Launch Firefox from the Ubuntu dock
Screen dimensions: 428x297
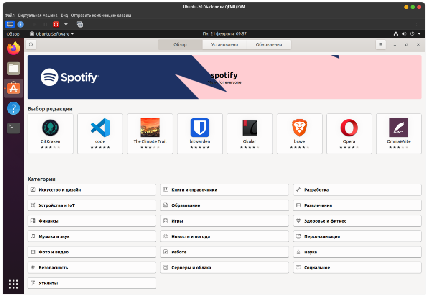click(13, 49)
